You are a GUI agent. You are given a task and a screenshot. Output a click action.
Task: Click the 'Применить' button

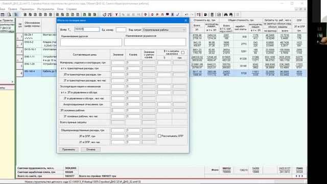coord(68,149)
